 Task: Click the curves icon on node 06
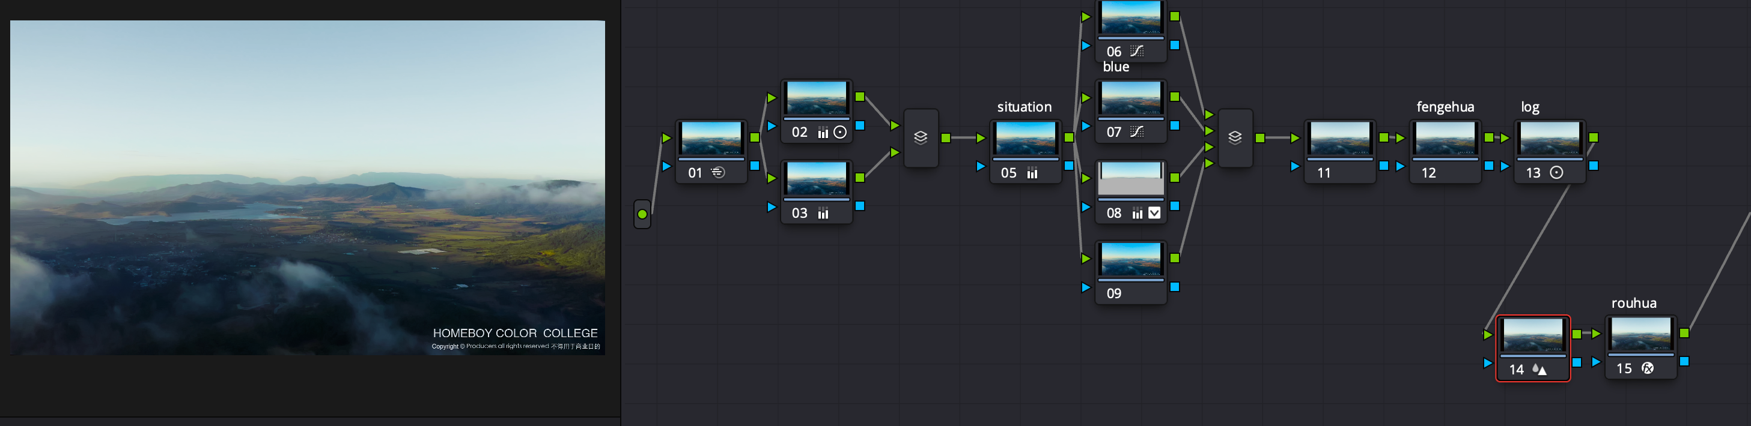tap(1136, 51)
